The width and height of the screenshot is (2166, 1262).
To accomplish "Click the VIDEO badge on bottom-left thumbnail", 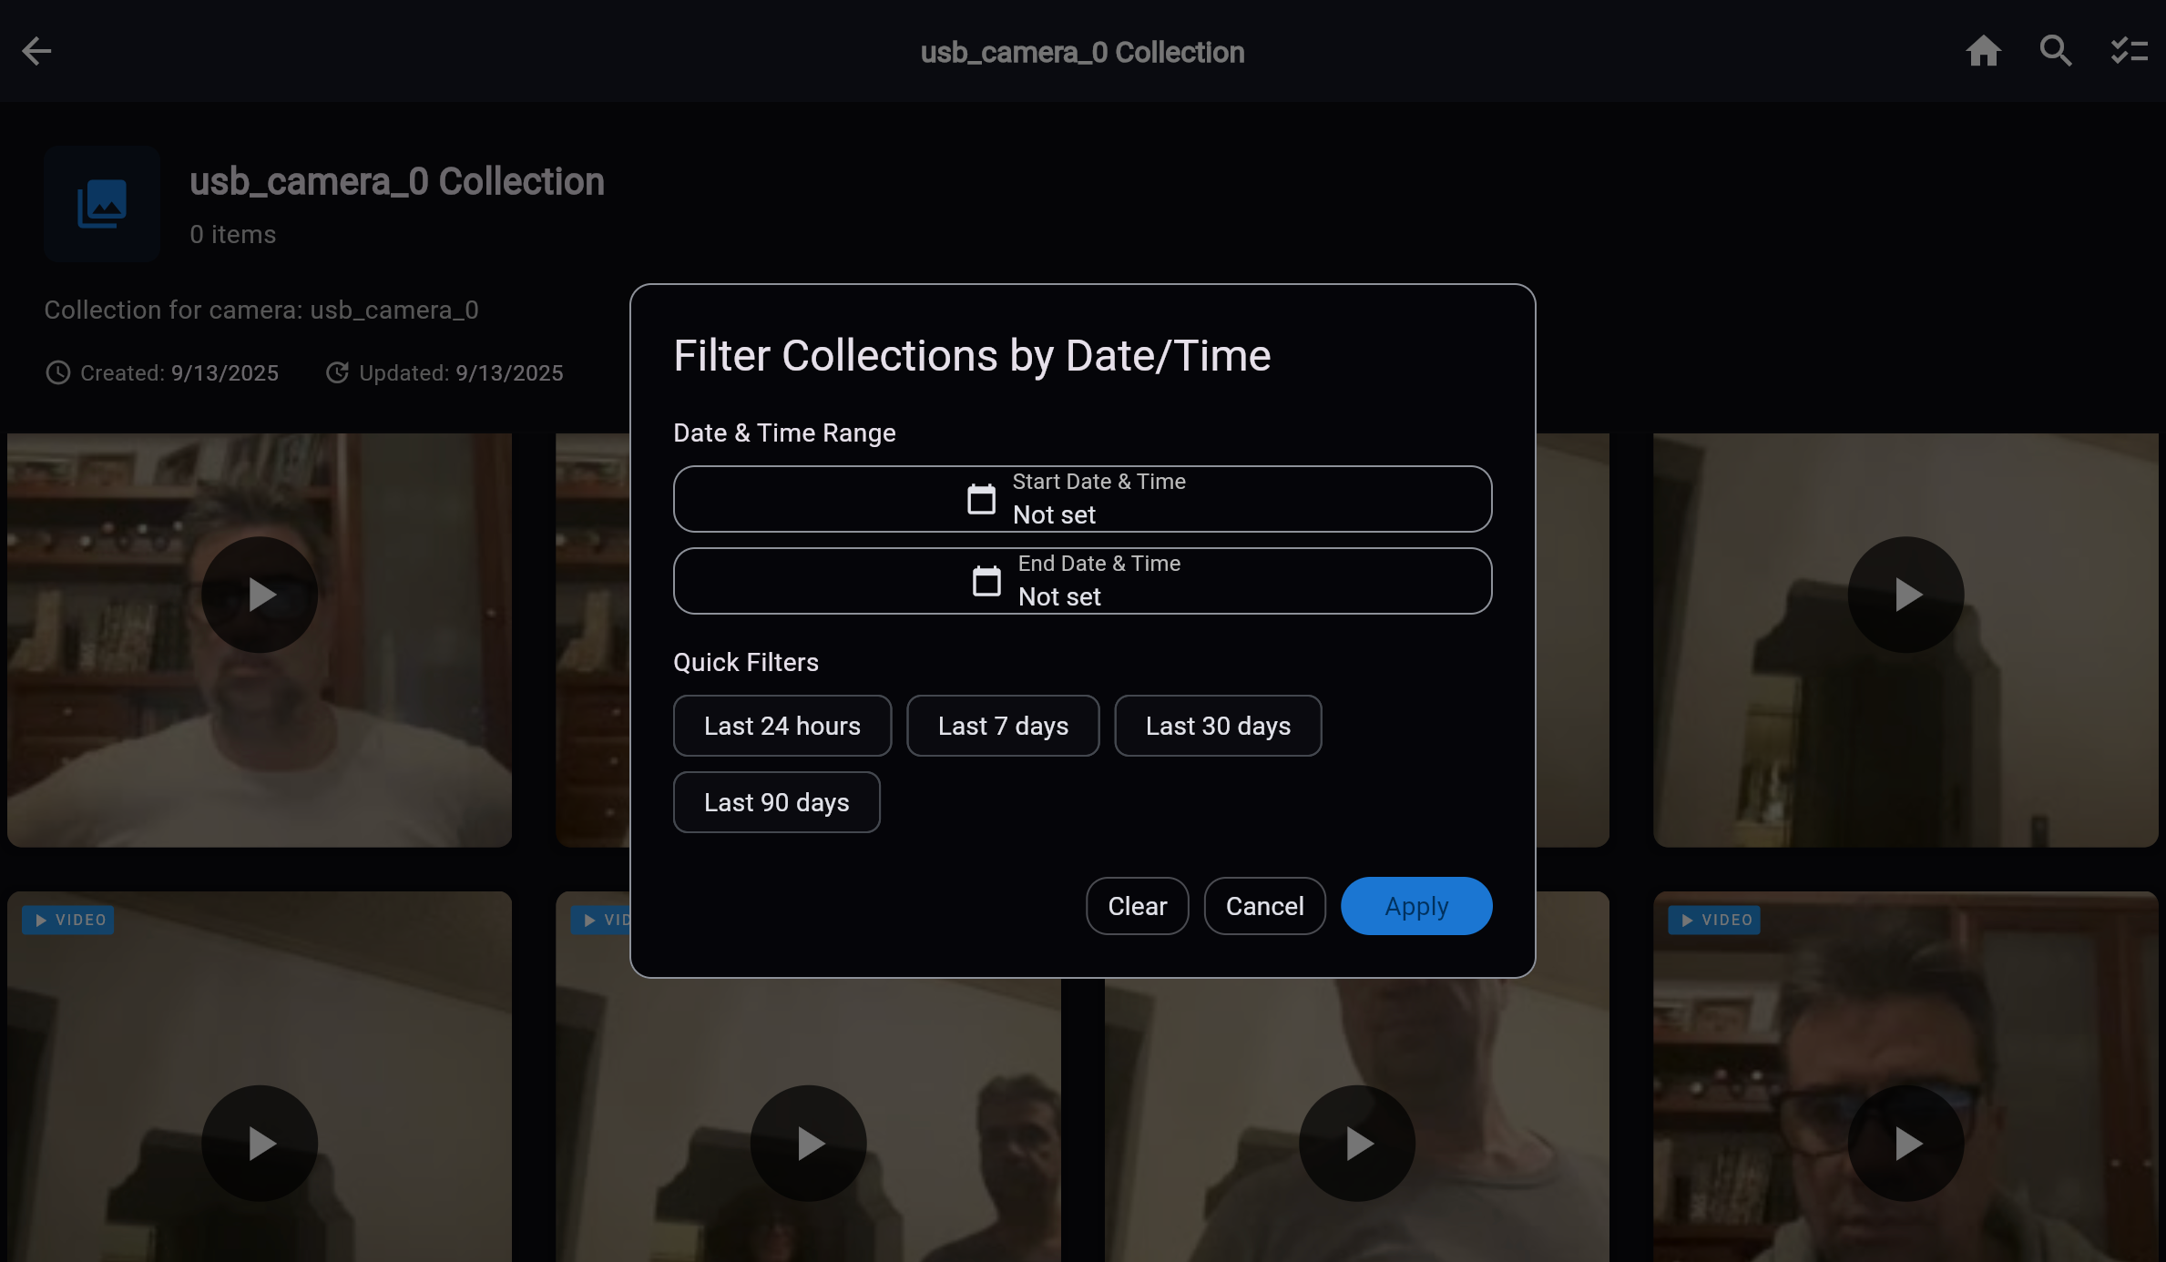I will click(66, 920).
